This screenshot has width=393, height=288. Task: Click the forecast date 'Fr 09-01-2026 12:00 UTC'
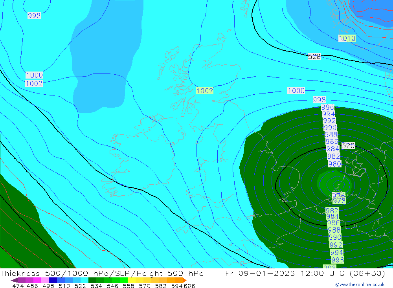pyautogui.click(x=285, y=273)
